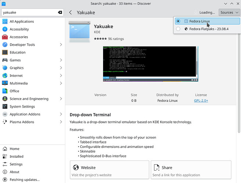Image resolution: width=241 pixels, height=183 pixels.
Task: Expand Science and Engineering subcategories chevron
Action: (61, 98)
